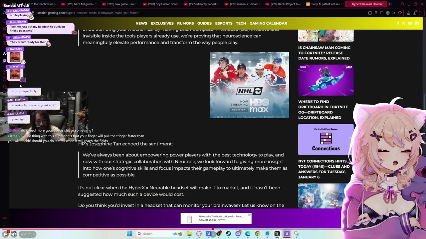Open Microsoft Edge from the taskbar
The height and width of the screenshot is (239, 426).
coord(248,234)
